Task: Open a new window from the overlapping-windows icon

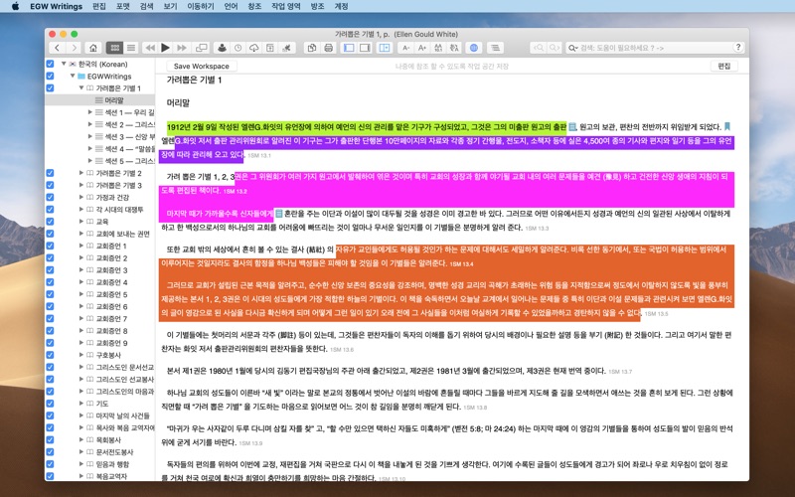Action: (202, 48)
